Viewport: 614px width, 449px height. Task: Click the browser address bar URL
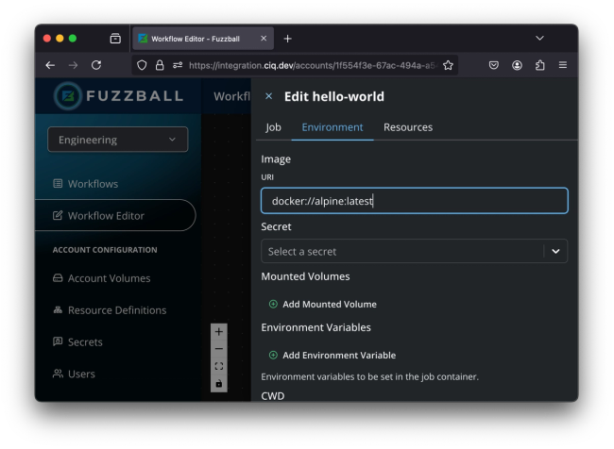(314, 65)
